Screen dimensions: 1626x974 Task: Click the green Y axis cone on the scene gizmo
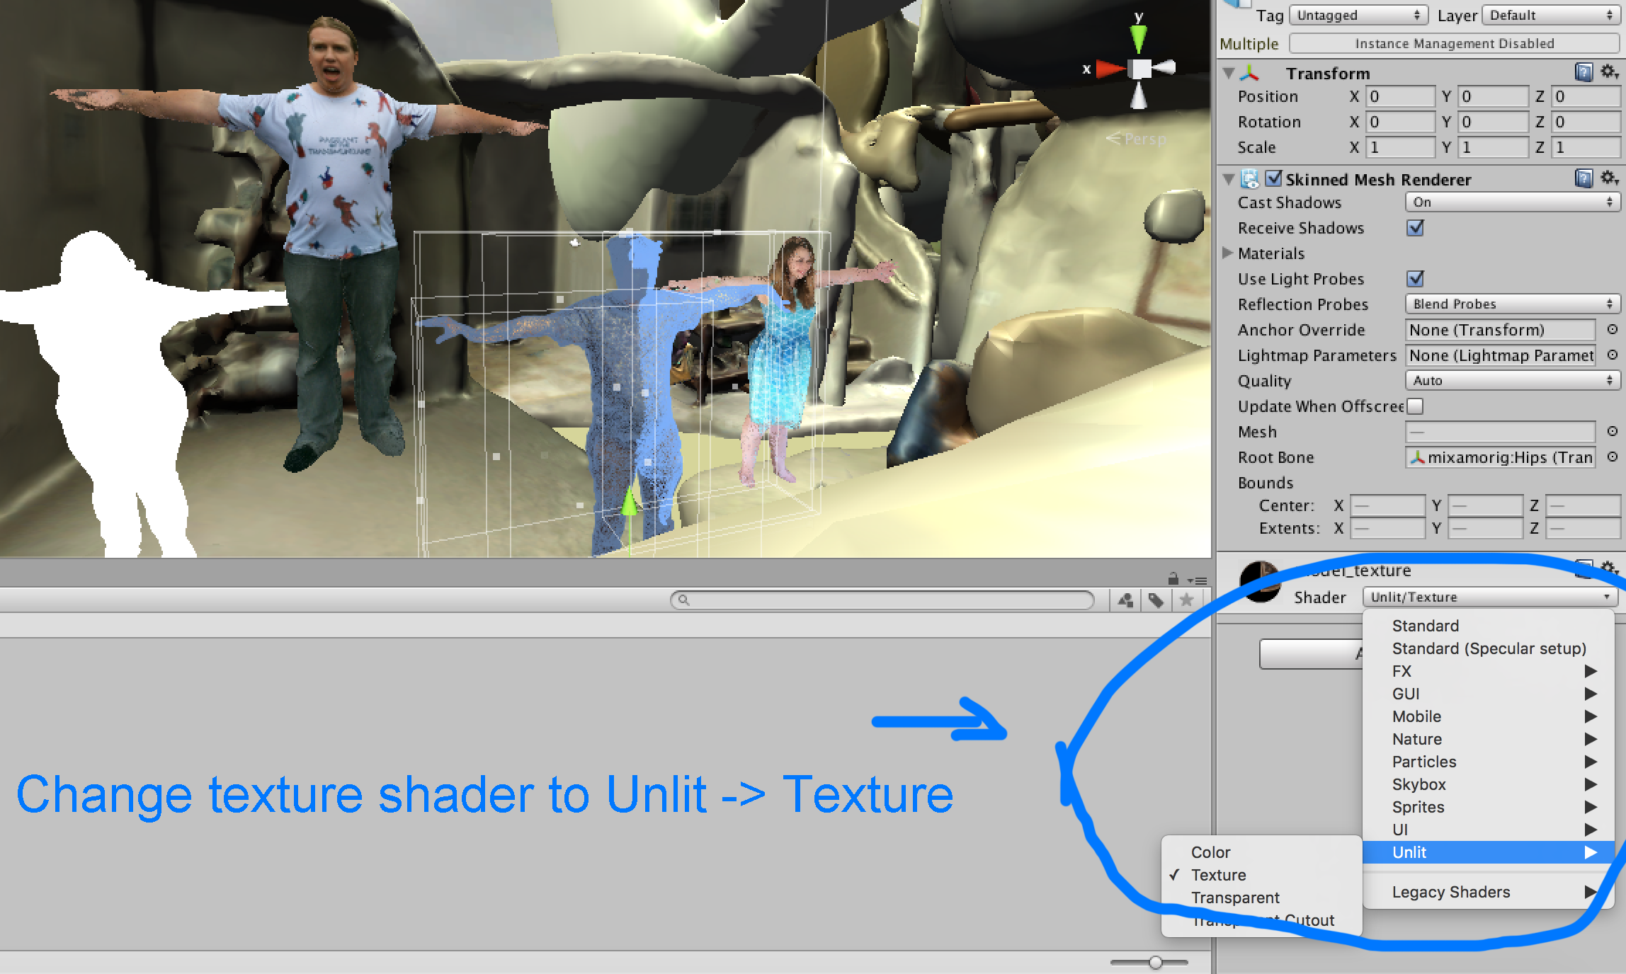[1138, 38]
